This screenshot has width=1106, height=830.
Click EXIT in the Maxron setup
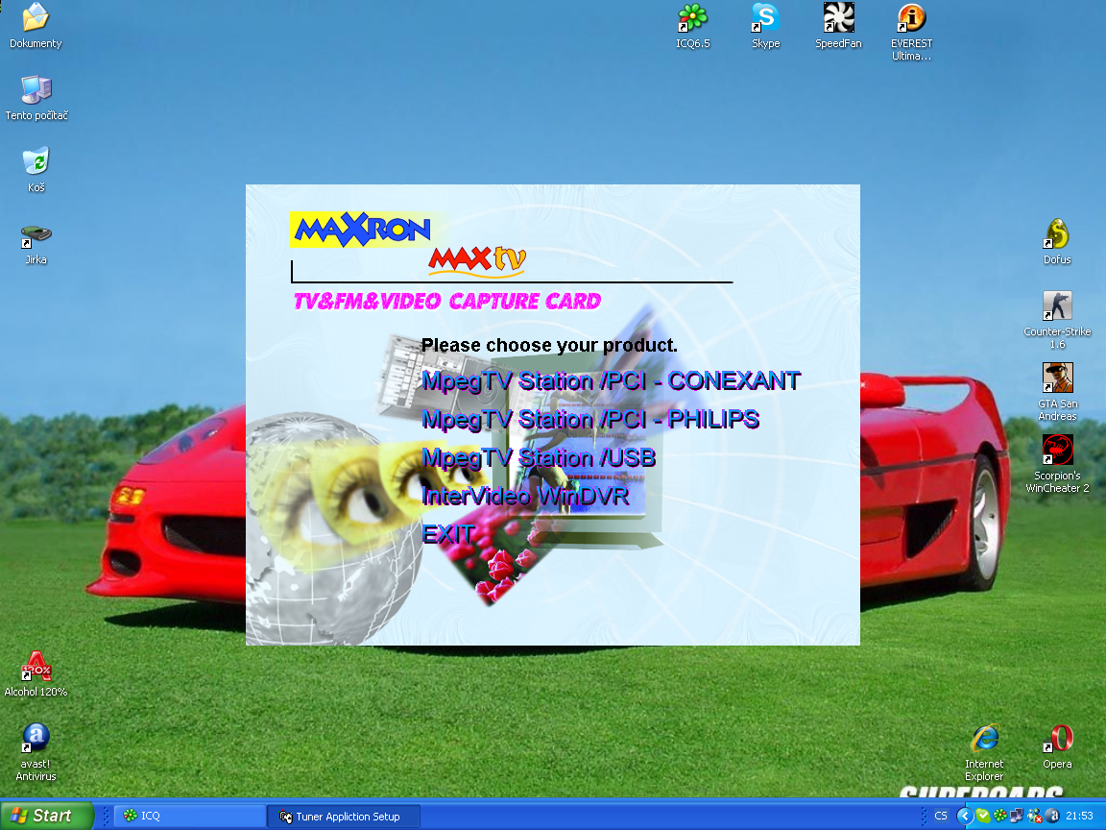(448, 534)
